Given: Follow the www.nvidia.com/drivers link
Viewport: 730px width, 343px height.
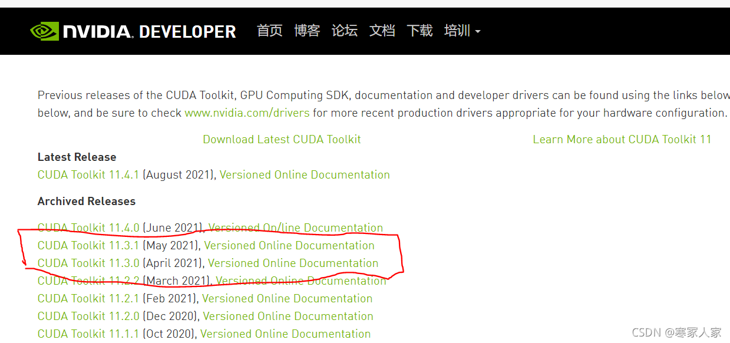Looking at the screenshot, I should pos(247,113).
